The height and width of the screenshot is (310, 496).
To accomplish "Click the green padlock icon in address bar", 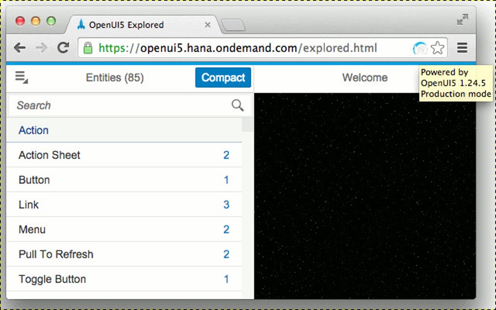I will pyautogui.click(x=89, y=48).
